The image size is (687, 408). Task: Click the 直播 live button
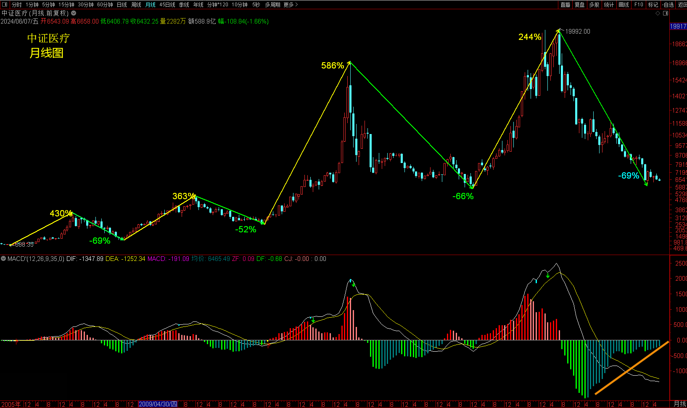click(565, 5)
